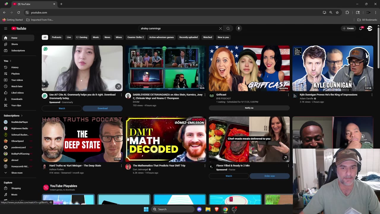Open the account avatar menu
The height and width of the screenshot is (214, 380).
pos(370,29)
